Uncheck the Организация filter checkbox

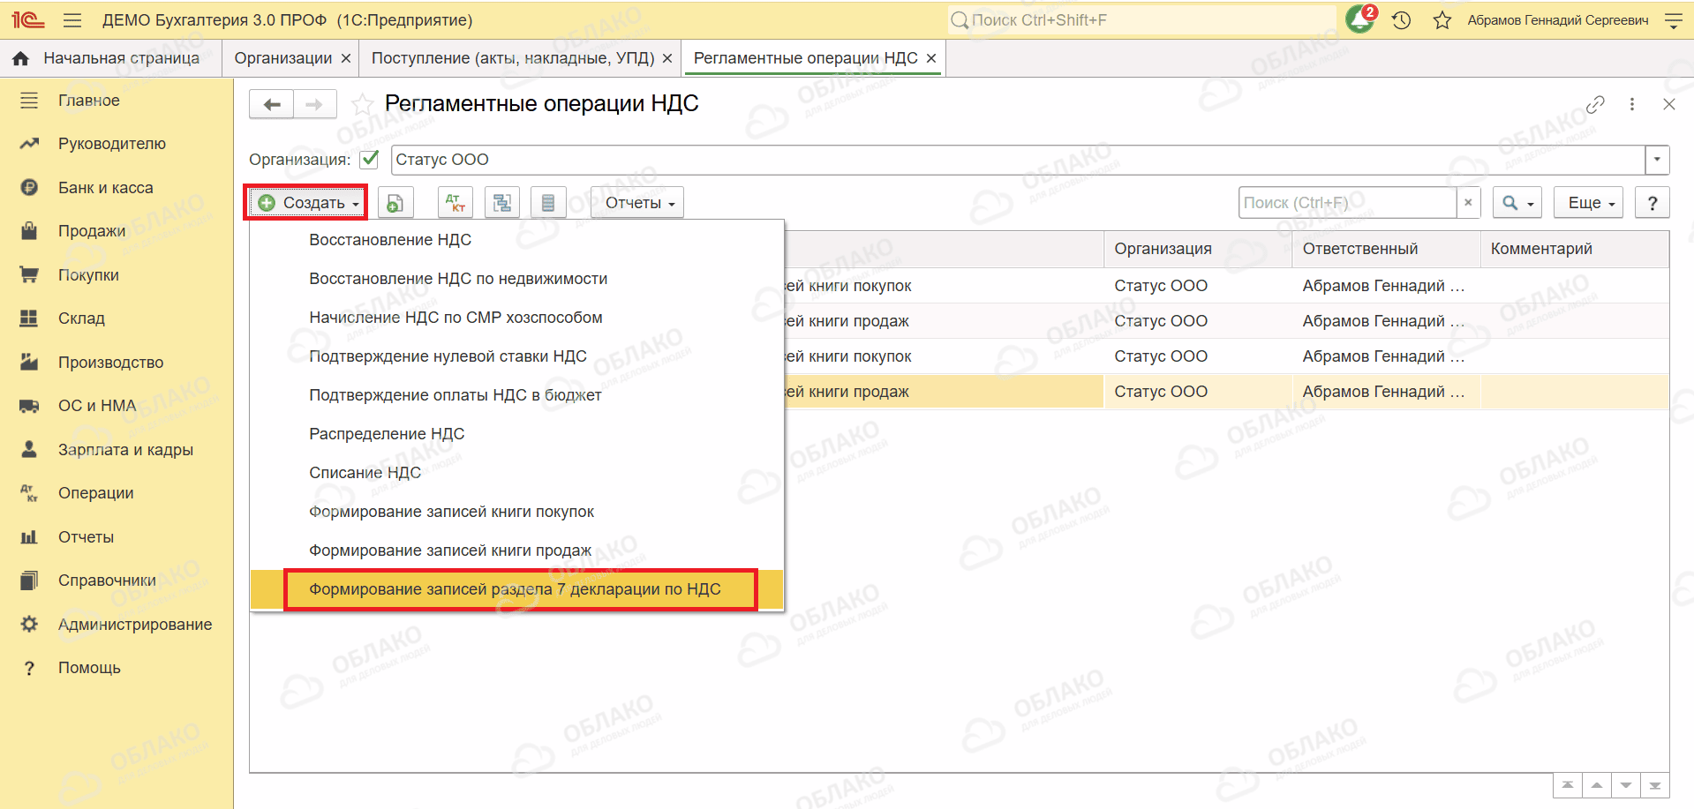tap(370, 160)
